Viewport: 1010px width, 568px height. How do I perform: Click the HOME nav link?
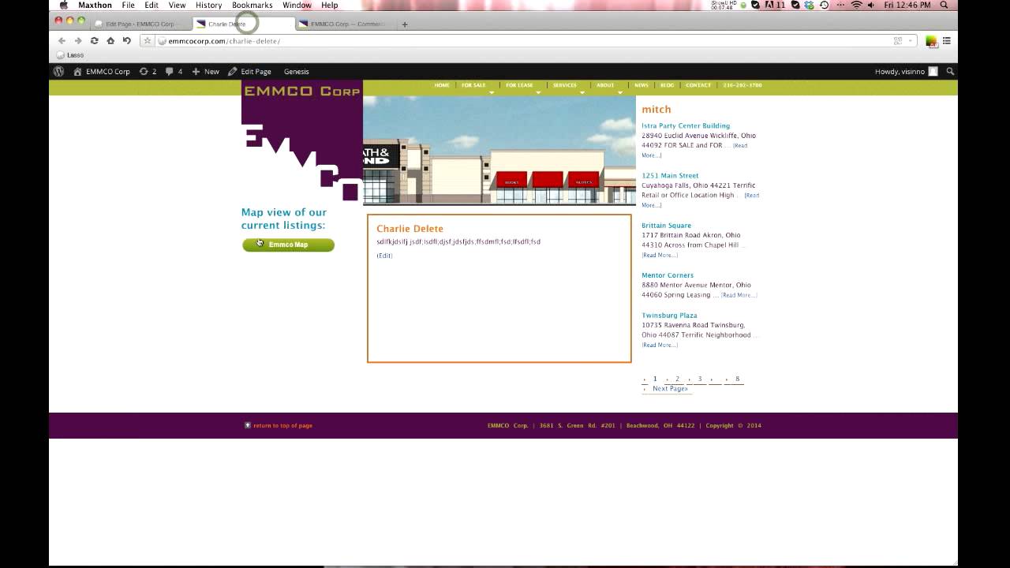point(442,85)
